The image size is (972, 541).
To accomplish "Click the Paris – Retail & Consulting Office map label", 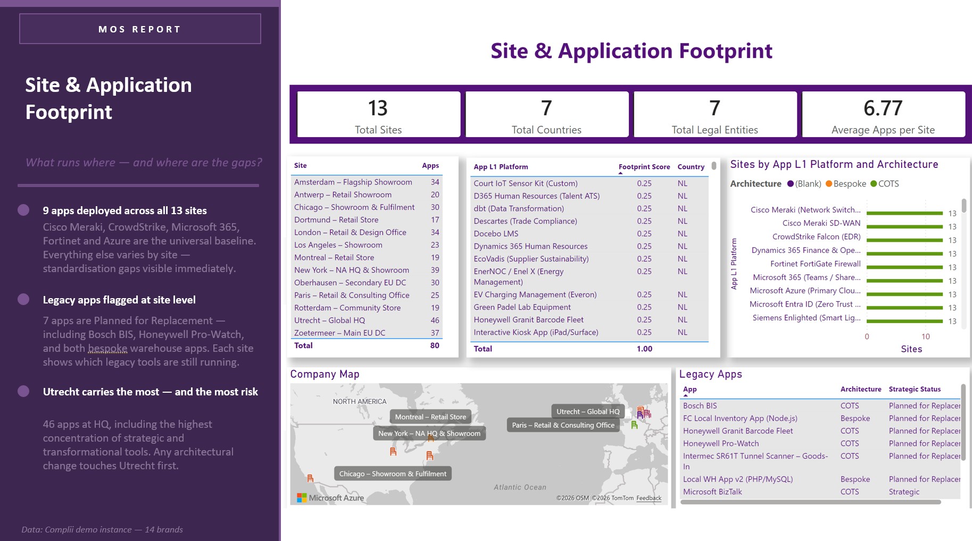I will tap(563, 425).
